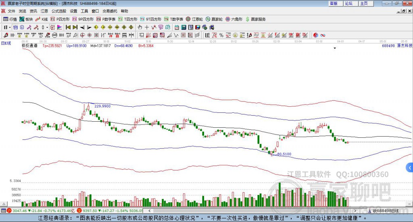This screenshot has width=413, height=222.
Task: Open the 六角形 hexagon tool
Action: [x=234, y=19]
